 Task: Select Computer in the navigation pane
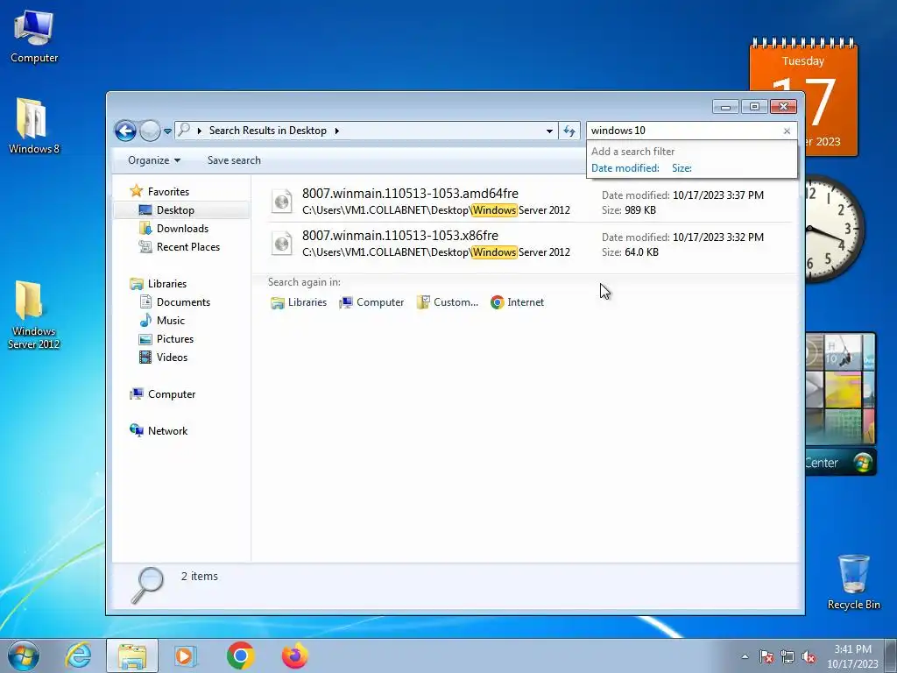(172, 394)
